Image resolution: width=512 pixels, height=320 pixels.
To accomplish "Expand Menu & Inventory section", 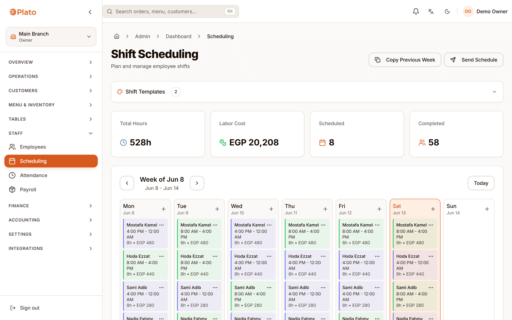I will 51,105.
